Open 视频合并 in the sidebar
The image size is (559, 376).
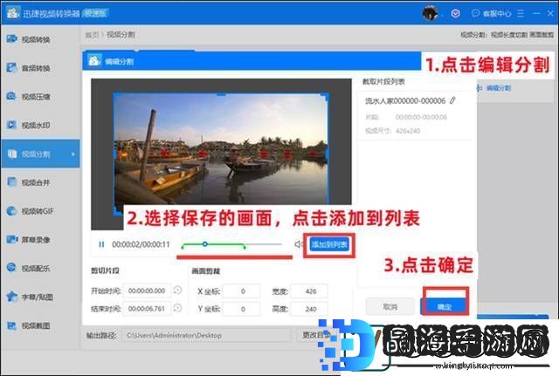(x=36, y=182)
